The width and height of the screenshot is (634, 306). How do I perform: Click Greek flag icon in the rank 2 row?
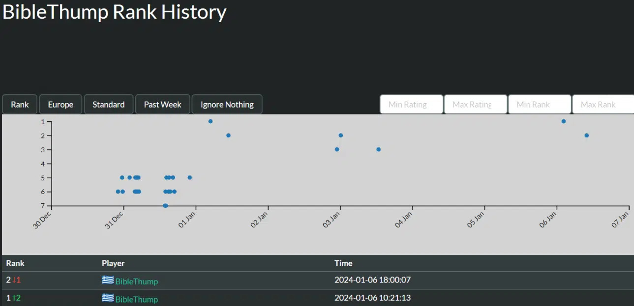(x=108, y=280)
